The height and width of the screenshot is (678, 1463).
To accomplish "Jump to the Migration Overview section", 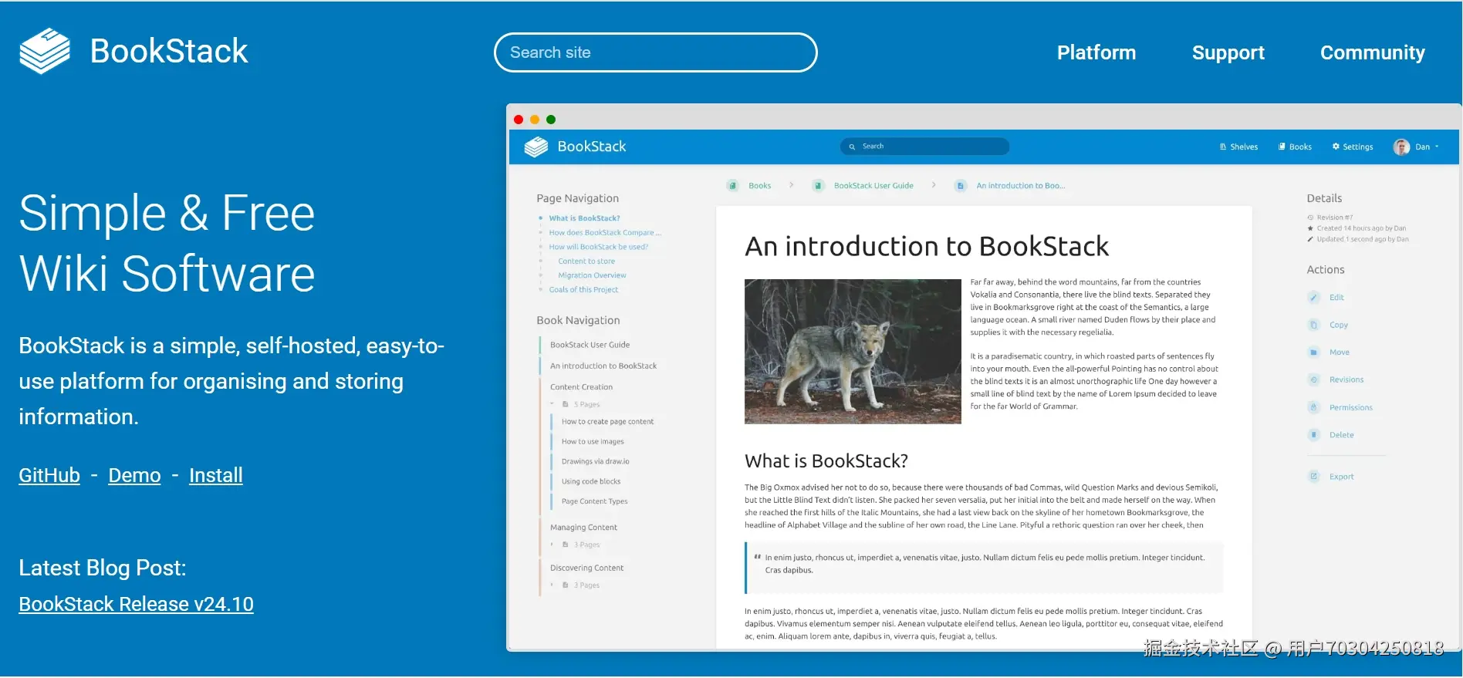I will pyautogui.click(x=592, y=275).
